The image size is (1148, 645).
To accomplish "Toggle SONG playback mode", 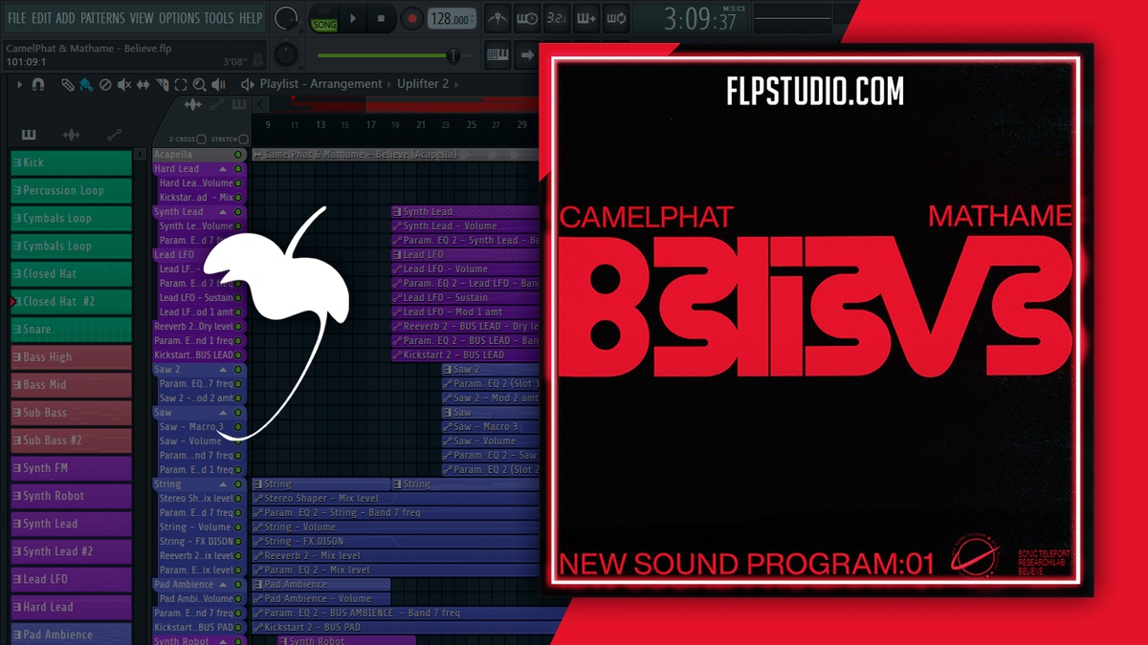I will pyautogui.click(x=324, y=24).
